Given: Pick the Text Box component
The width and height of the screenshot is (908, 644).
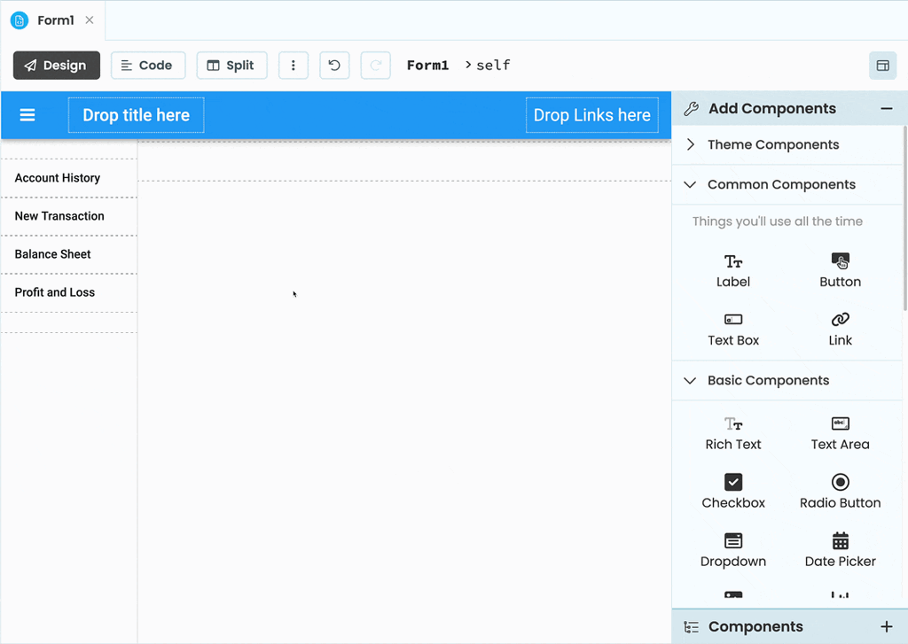Looking at the screenshot, I should pos(732,321).
